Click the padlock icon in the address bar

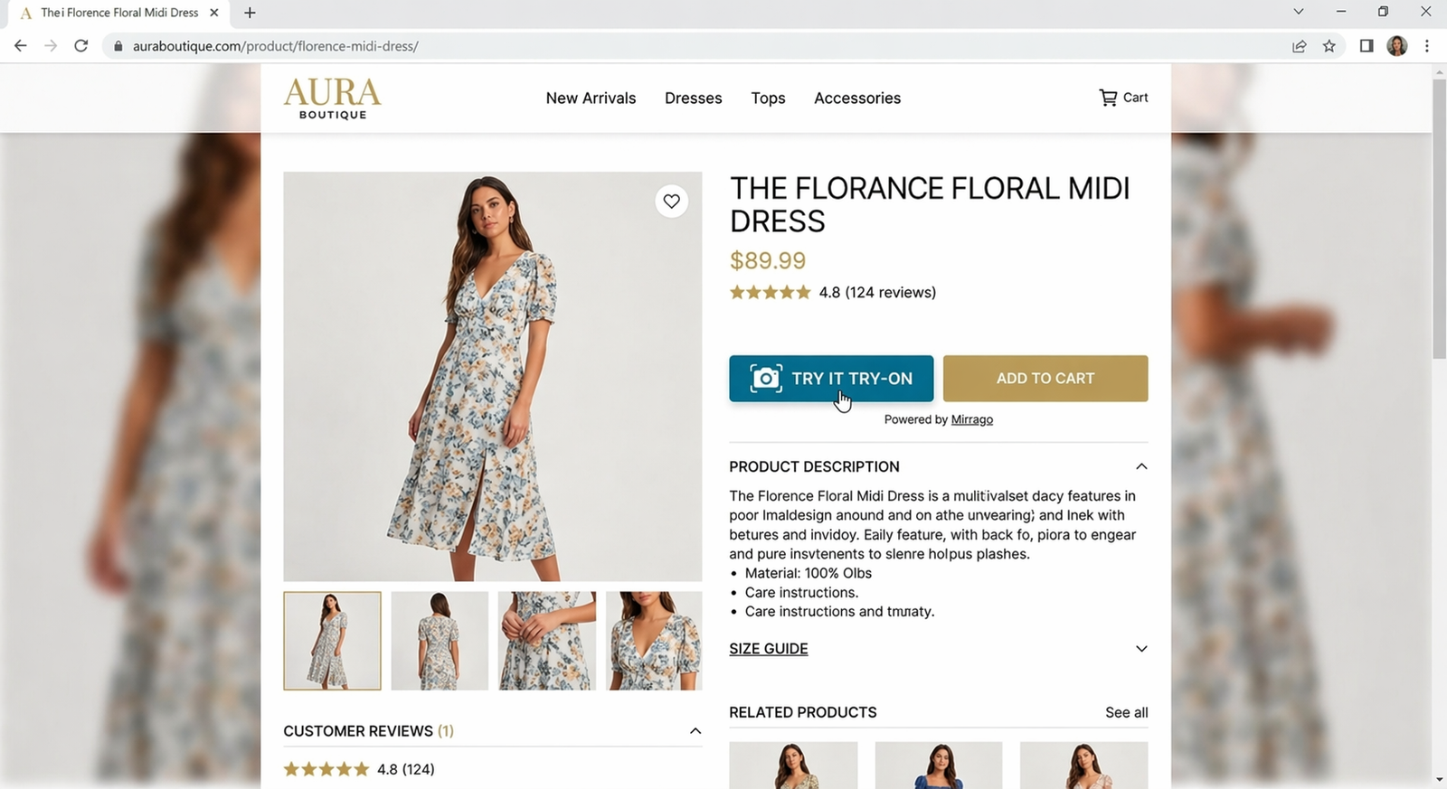[117, 45]
